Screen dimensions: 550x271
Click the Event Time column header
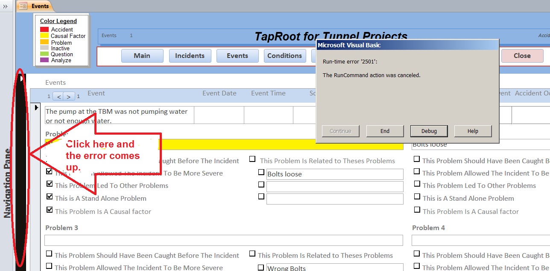(x=269, y=93)
